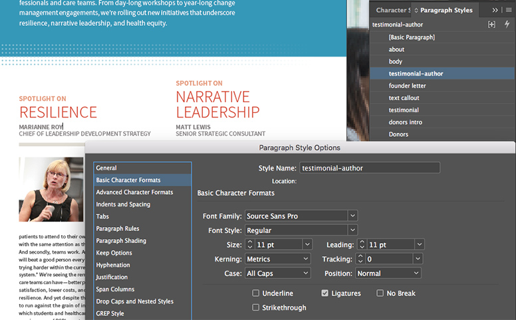
Task: Expand panels with double-chevron icon
Action: point(495,10)
